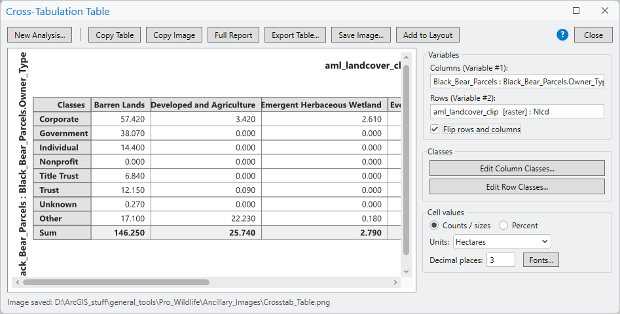
Task: Click the New Analysis button
Action: pyautogui.click(x=39, y=35)
